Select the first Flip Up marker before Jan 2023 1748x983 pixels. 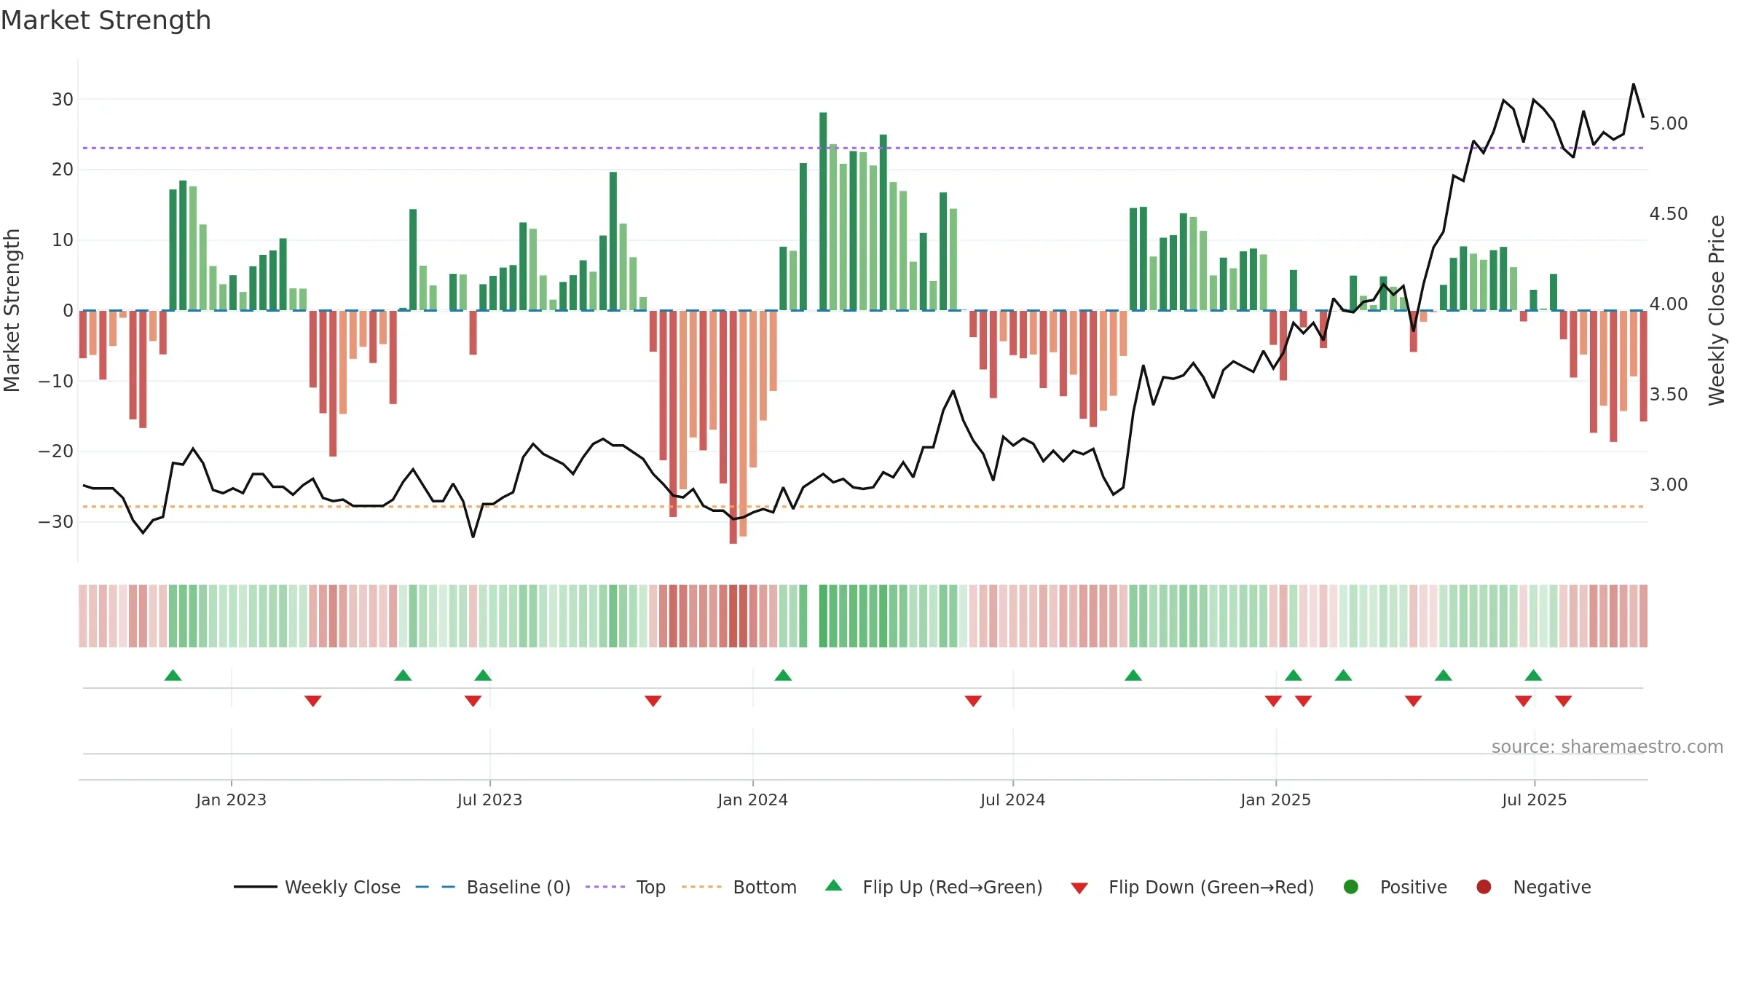[x=173, y=675]
